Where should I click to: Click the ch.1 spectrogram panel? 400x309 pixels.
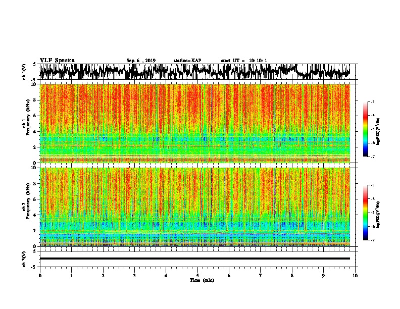[195, 123]
